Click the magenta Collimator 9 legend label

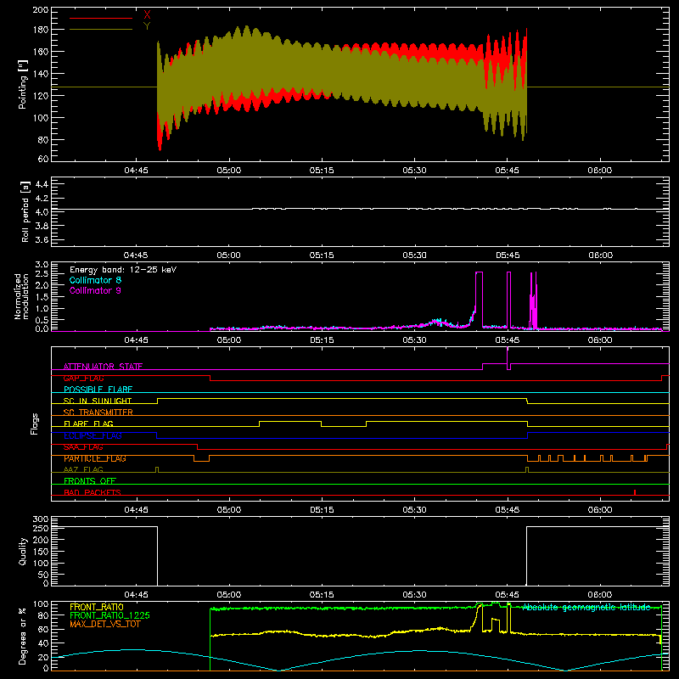(x=95, y=290)
